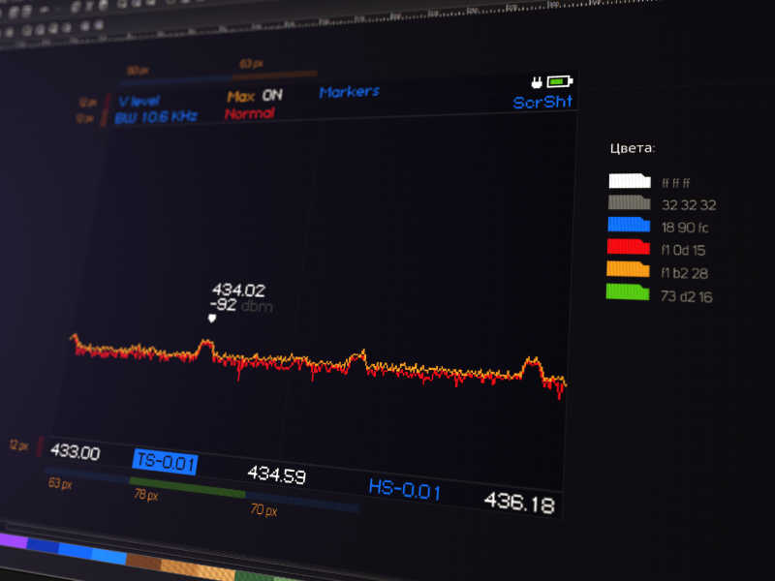The width and height of the screenshot is (775, 581).
Task: Select the red Normal mode label
Action: click(249, 113)
